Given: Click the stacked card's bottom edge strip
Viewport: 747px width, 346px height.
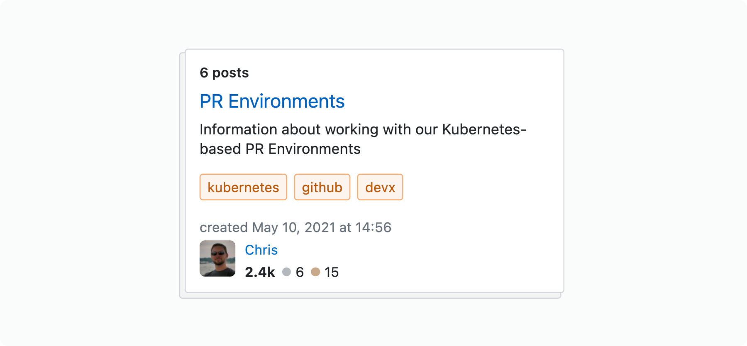Looking at the screenshot, I should coord(370,295).
